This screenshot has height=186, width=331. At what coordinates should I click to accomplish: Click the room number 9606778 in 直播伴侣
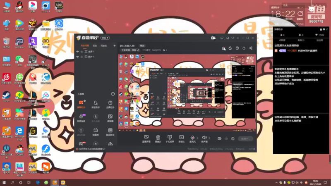click(156, 50)
